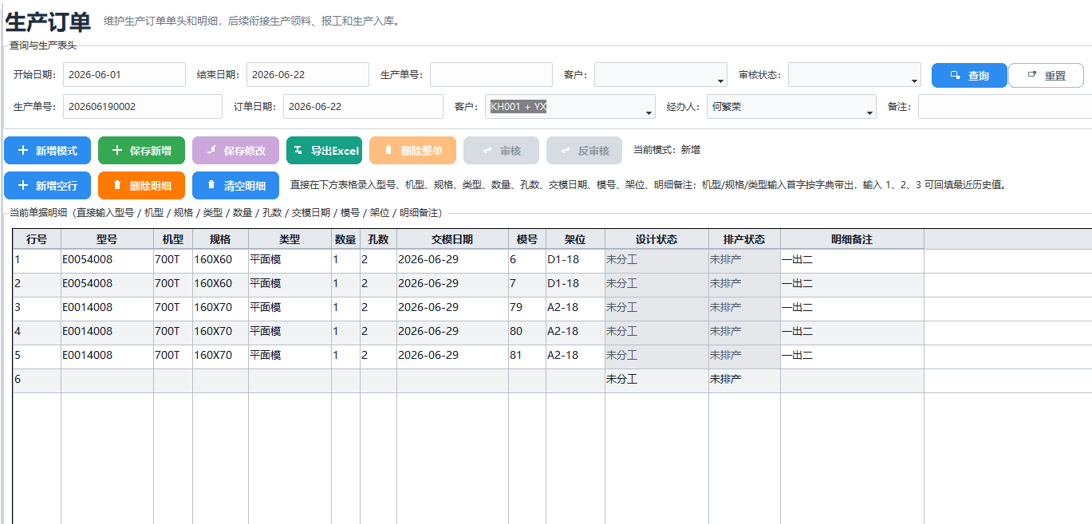Click the trash icon on 删除明细
This screenshot has width=1092, height=524.
click(117, 185)
